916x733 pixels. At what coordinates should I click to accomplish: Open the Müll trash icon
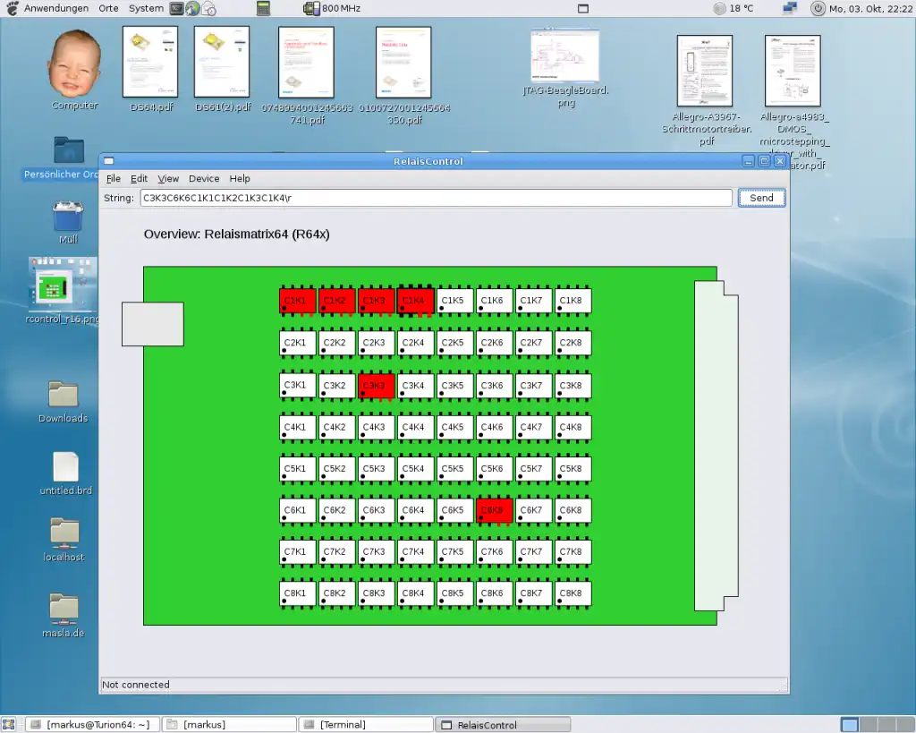tap(68, 223)
